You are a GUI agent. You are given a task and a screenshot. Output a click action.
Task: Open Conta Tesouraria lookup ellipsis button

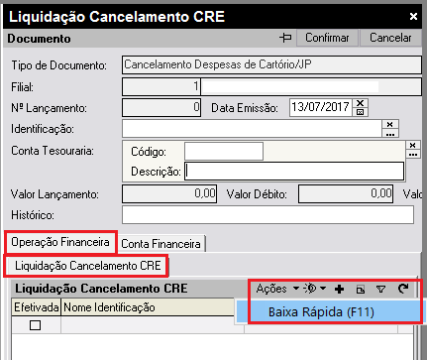coord(413,154)
